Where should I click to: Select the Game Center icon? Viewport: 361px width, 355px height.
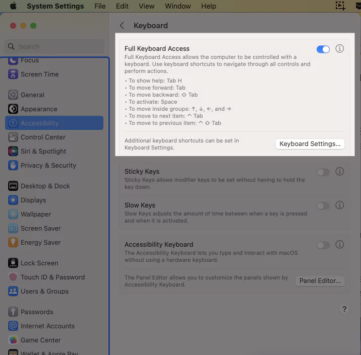tap(13, 340)
